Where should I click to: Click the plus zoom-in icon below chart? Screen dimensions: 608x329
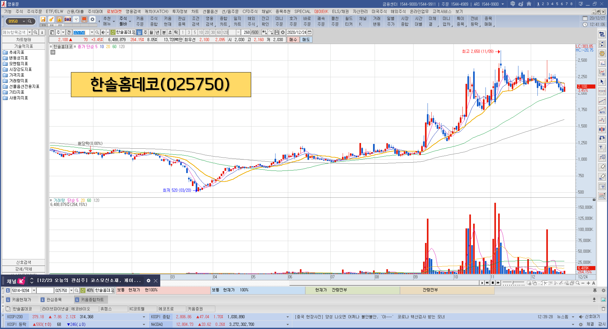pyautogui.click(x=588, y=283)
